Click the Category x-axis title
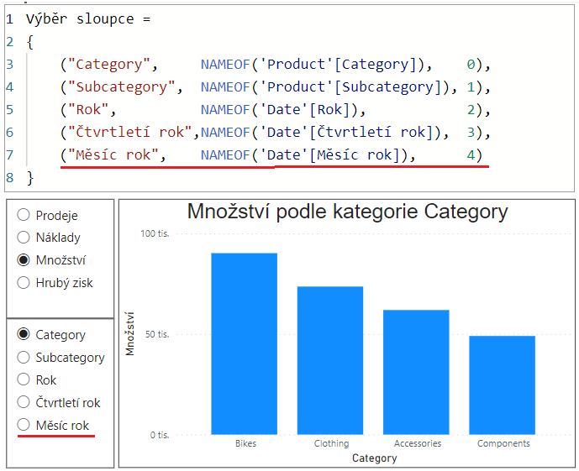 pos(375,458)
